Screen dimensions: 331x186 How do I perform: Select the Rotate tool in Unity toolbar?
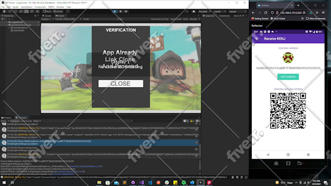point(15,11)
